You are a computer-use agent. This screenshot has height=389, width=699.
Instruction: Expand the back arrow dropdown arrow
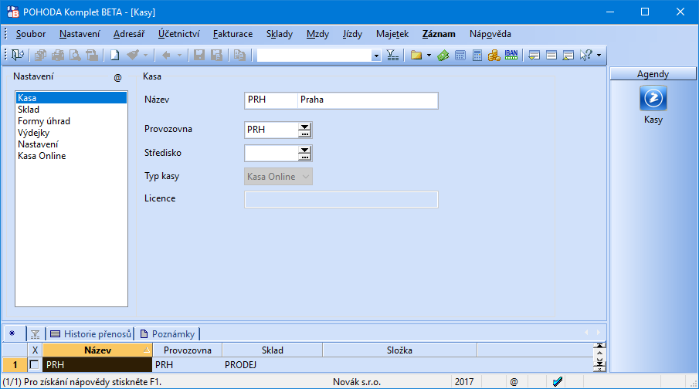coord(179,56)
